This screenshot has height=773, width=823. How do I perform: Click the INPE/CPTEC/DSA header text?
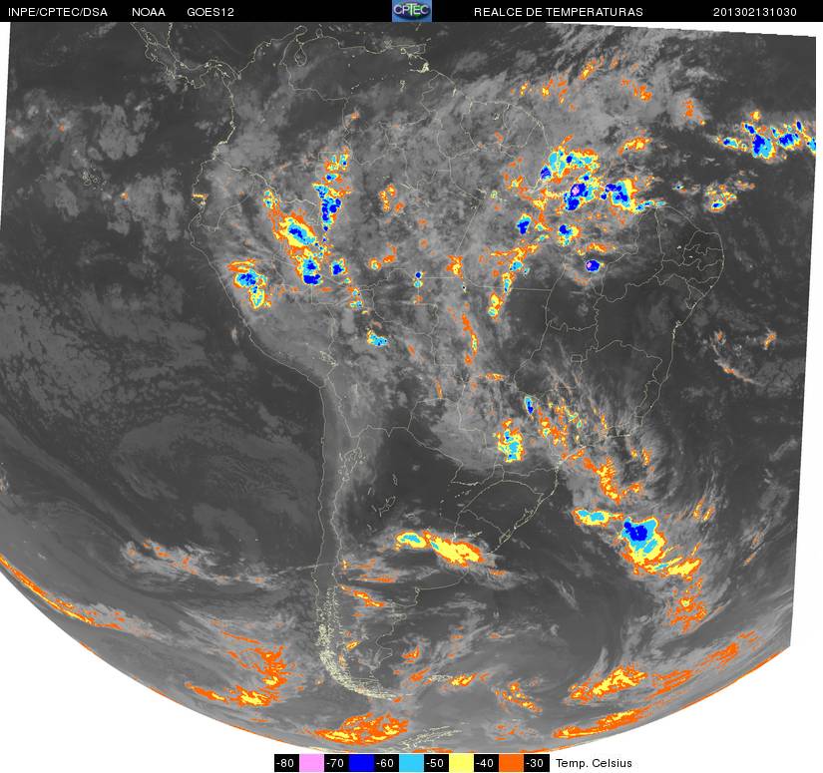pos(57,12)
